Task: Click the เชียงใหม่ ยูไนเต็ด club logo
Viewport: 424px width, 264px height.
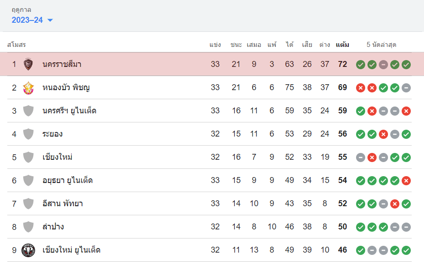Action: coord(28,250)
